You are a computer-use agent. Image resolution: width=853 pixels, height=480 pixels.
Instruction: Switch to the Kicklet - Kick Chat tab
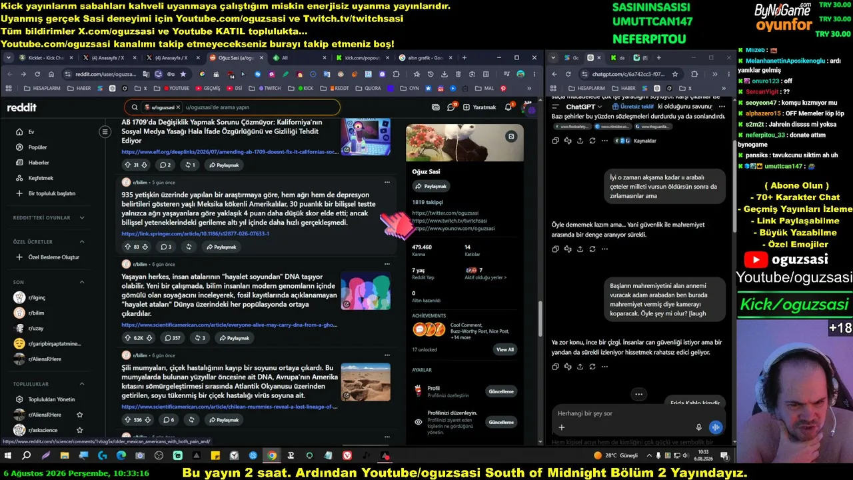pos(45,58)
